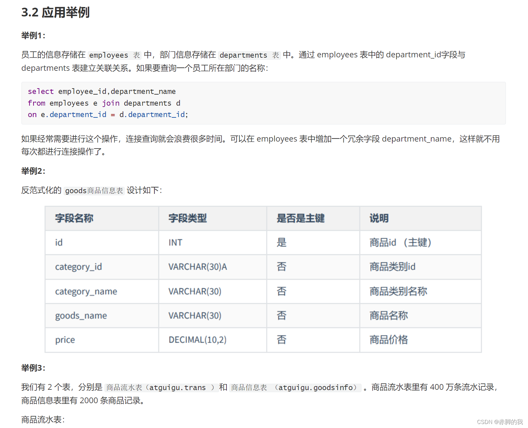The width and height of the screenshot is (528, 428).
Task: Click the '举例2:' label
Action: pos(33,171)
